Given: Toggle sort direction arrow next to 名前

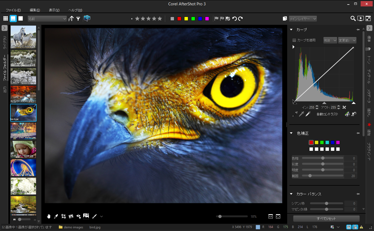Looking at the screenshot, I should 71,18.
